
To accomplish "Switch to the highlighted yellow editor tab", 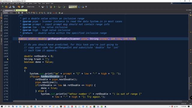I will pyautogui.click(x=21, y=10).
